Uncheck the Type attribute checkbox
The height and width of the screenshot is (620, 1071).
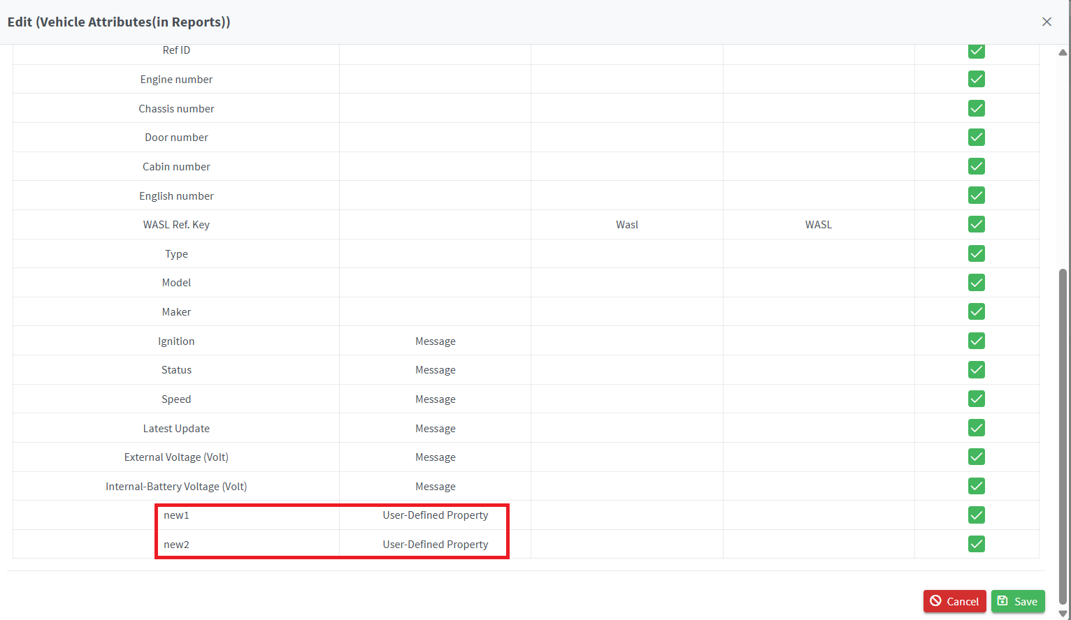(x=976, y=253)
